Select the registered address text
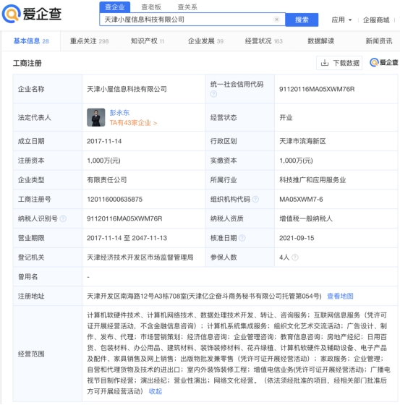Image resolution: width=400 pixels, height=405 pixels. pos(204,296)
